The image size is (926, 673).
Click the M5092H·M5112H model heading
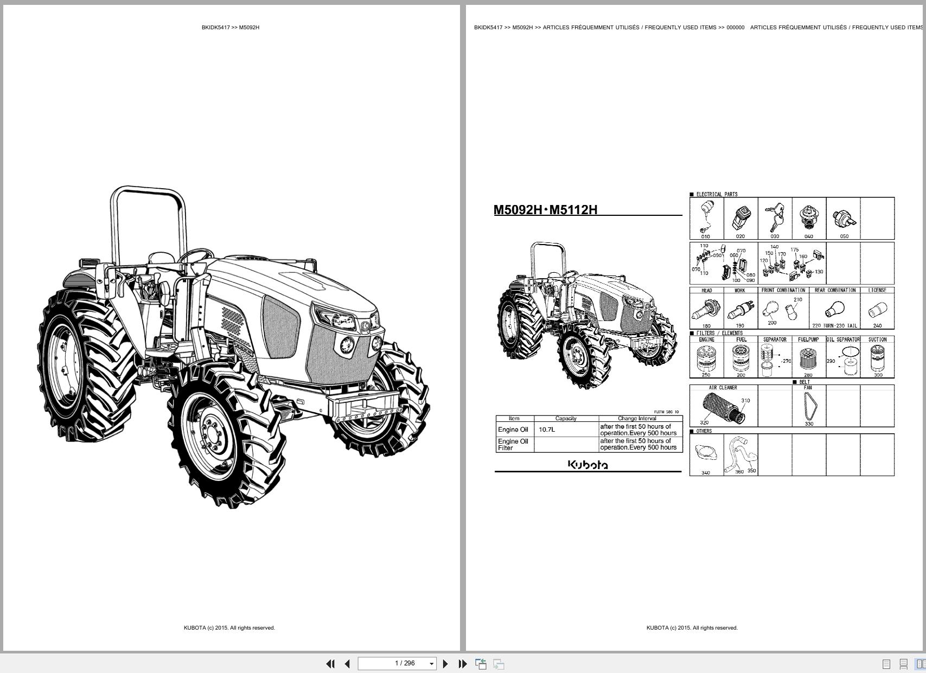coord(546,209)
